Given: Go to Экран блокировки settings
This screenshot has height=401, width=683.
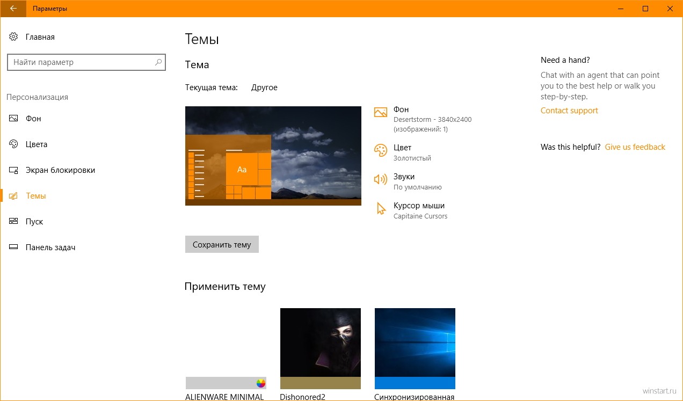Looking at the screenshot, I should coord(61,170).
